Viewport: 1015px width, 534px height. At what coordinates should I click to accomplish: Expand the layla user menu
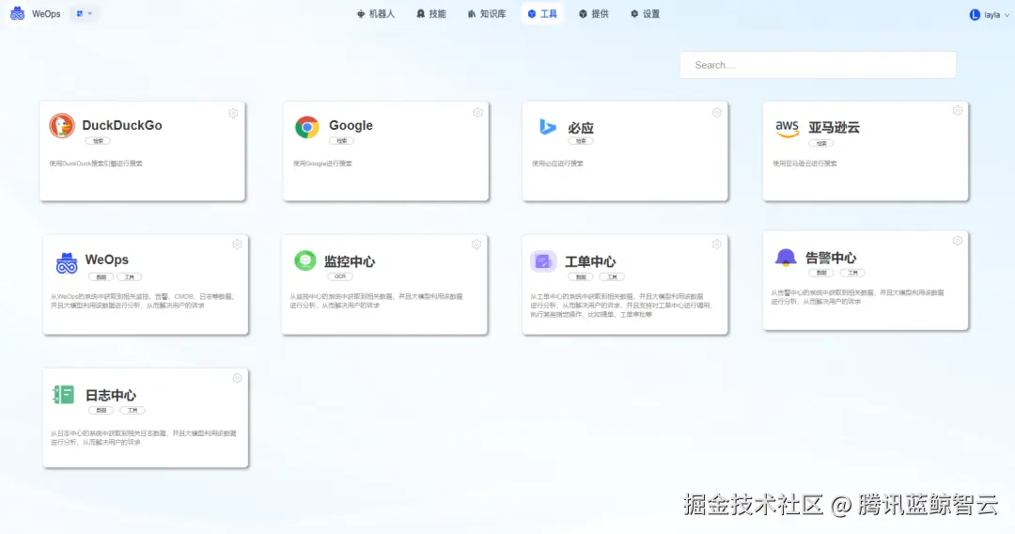point(989,14)
